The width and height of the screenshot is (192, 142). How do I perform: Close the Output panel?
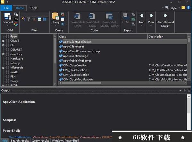tap(189, 91)
